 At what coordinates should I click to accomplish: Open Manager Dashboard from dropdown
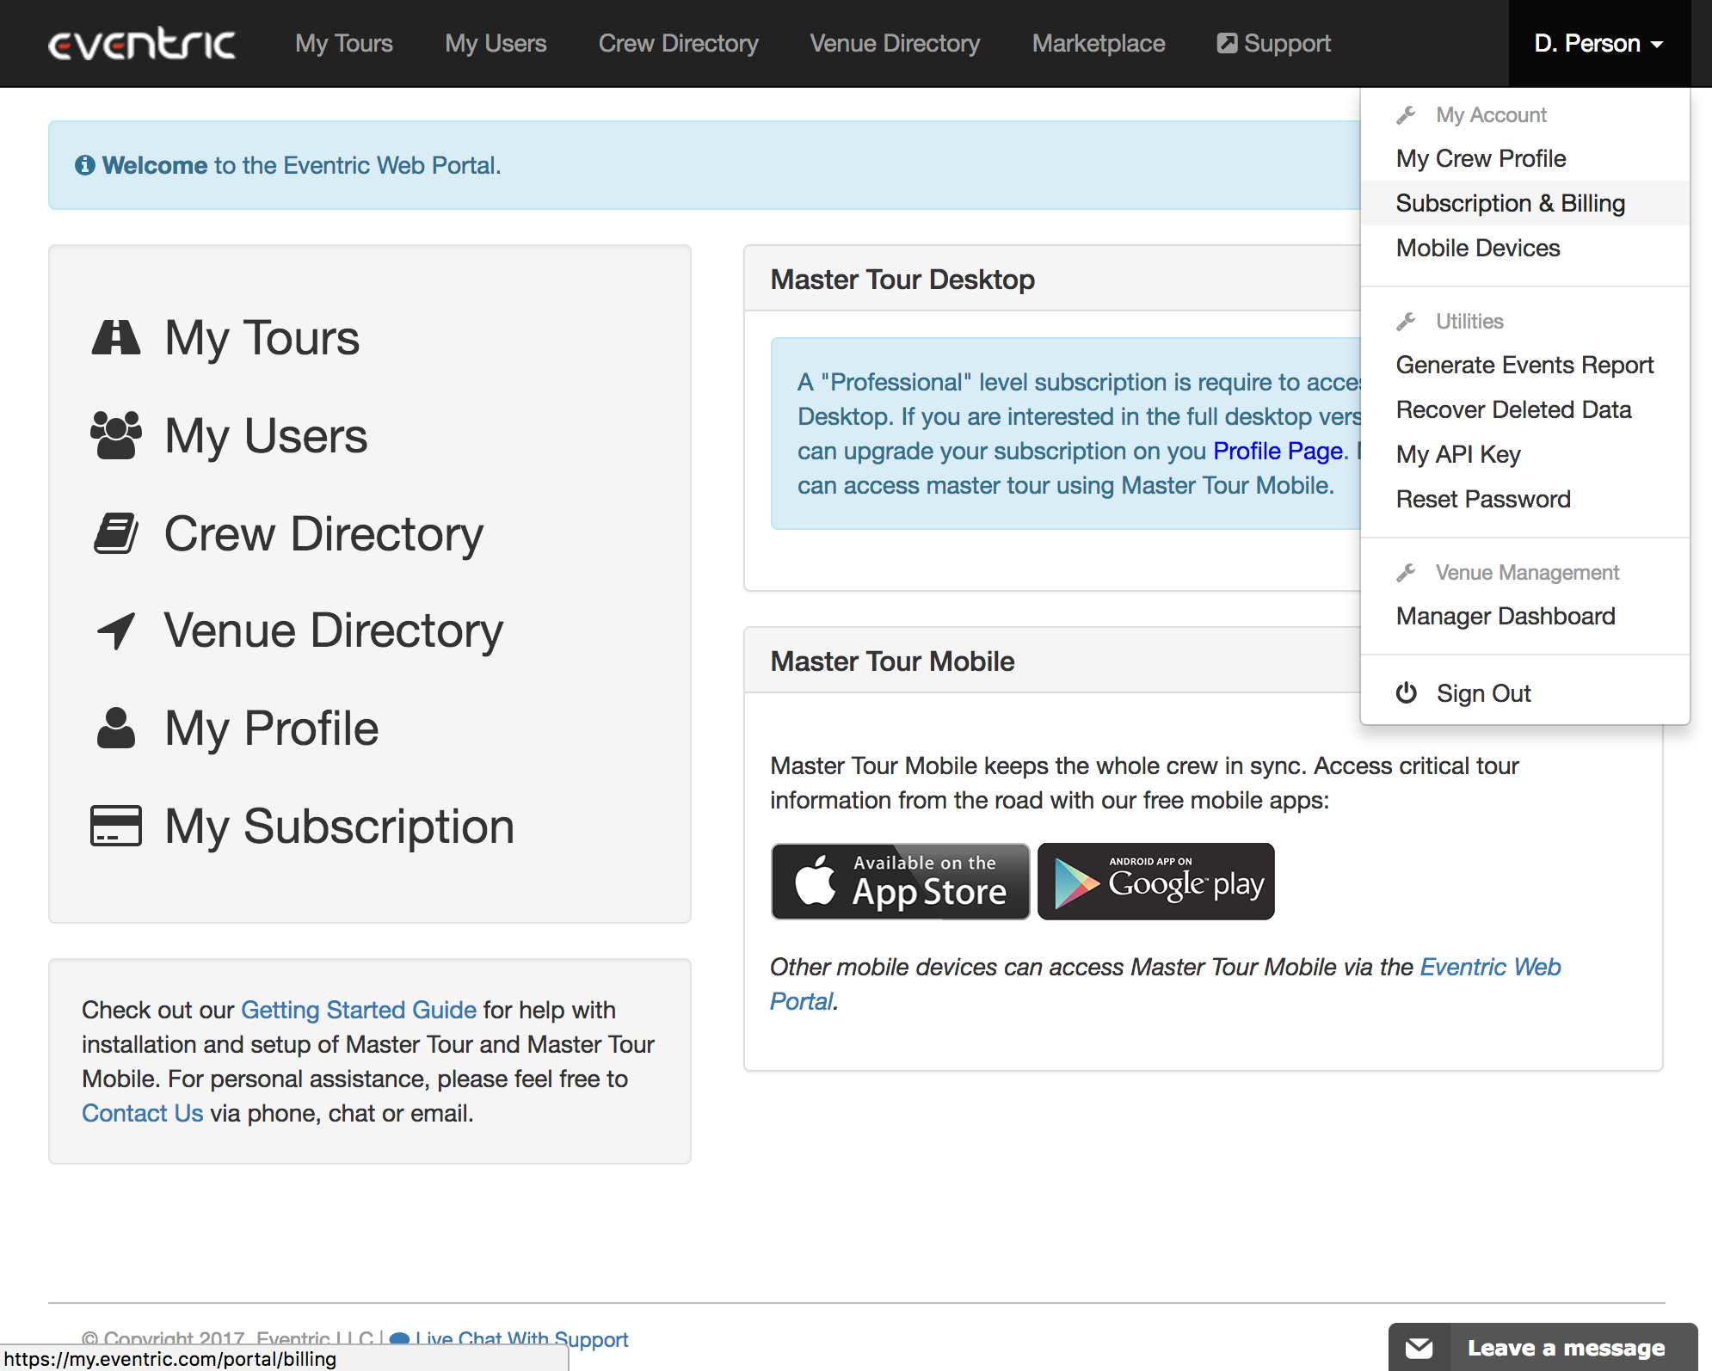click(1524, 616)
